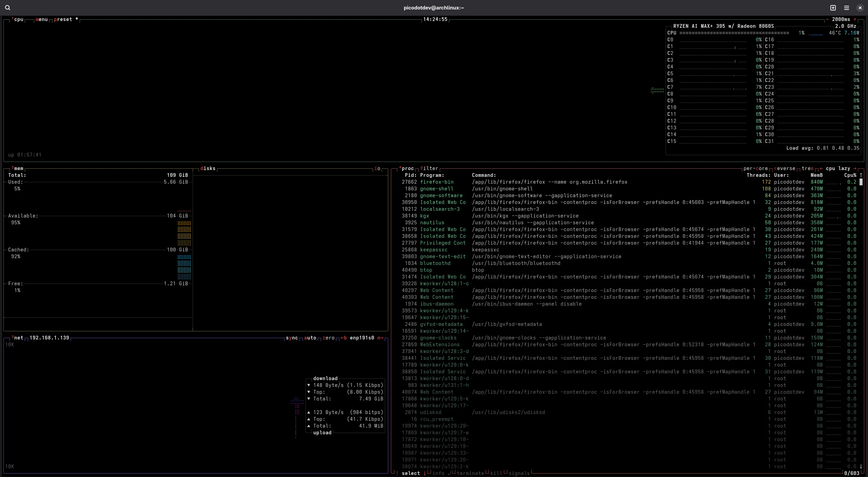The image size is (868, 477).
Task: Toggle process tree view
Action: pyautogui.click(x=807, y=168)
